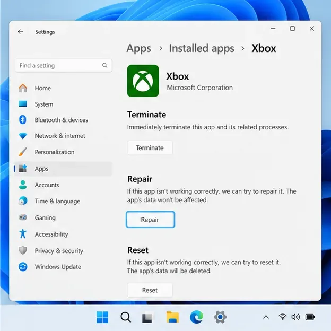Go to Home settings page
The image size is (331, 331).
[63, 88]
